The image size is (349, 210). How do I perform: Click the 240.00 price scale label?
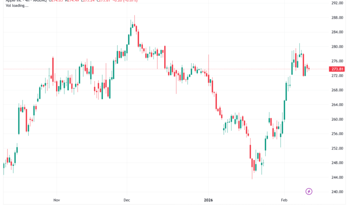pyautogui.click(x=337, y=192)
